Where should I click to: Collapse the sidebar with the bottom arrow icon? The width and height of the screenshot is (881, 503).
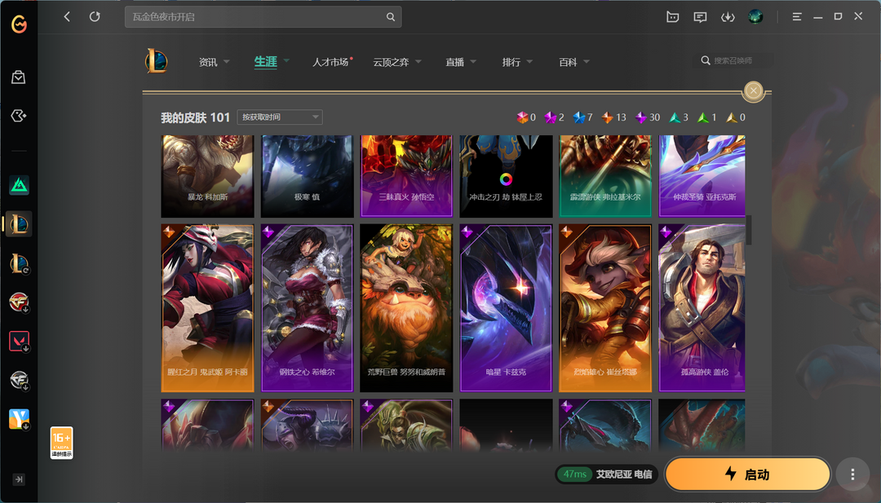pos(19,479)
